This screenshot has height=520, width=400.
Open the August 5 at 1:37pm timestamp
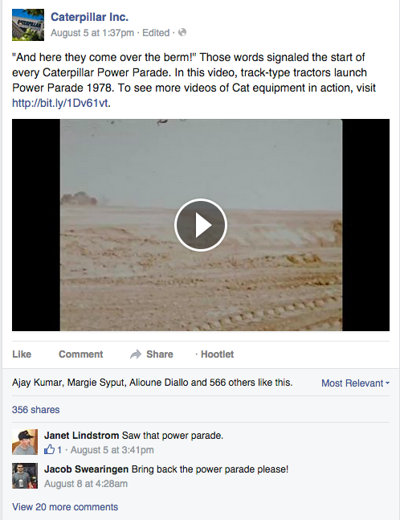click(x=92, y=33)
